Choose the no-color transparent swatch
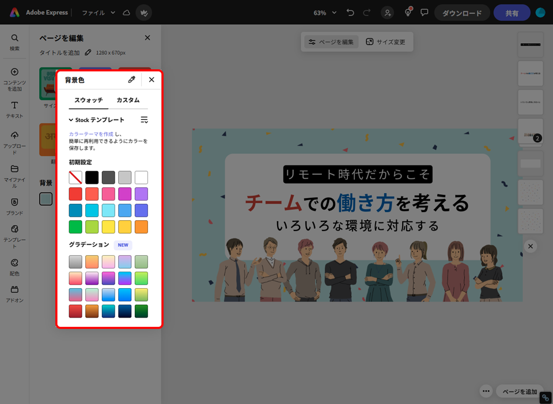The image size is (553, 404). click(x=75, y=177)
